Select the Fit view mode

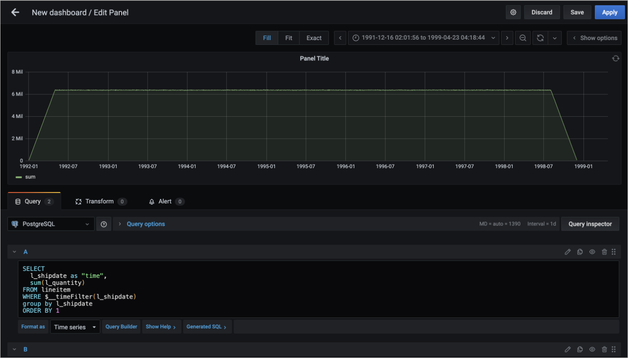(288, 38)
